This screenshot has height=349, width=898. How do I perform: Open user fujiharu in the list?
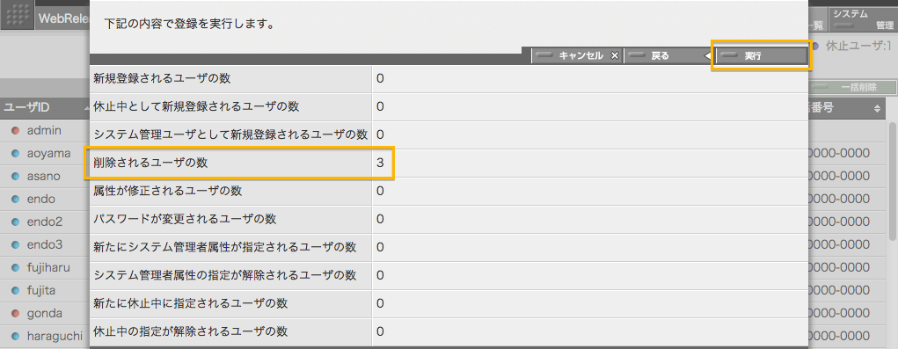pyautogui.click(x=48, y=268)
